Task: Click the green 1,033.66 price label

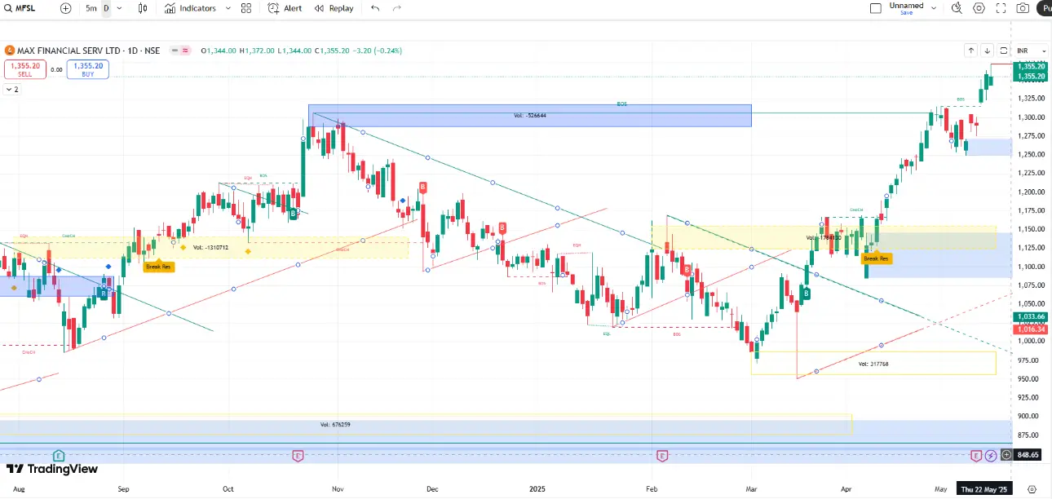Action: (1031, 316)
